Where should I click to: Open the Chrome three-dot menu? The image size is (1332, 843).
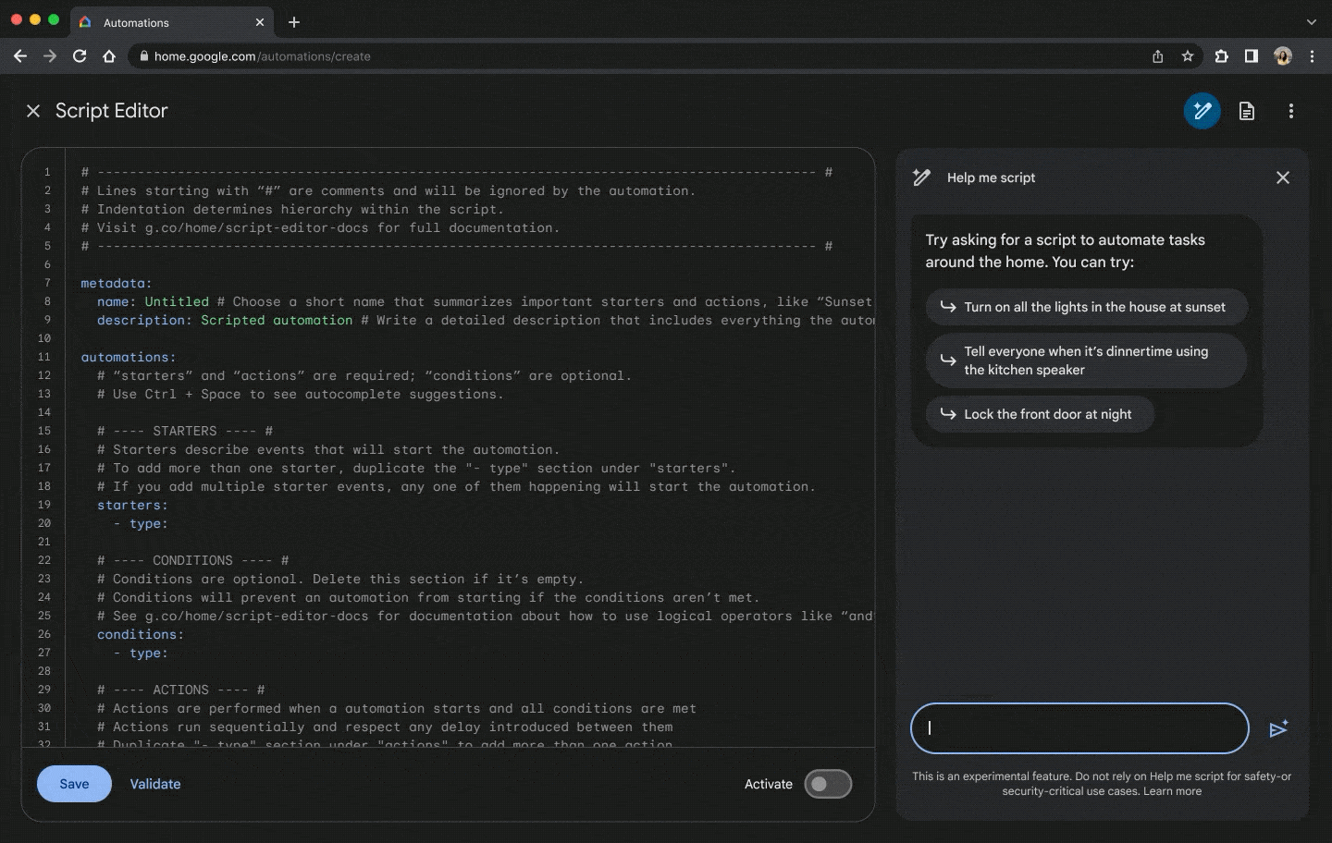point(1312,56)
